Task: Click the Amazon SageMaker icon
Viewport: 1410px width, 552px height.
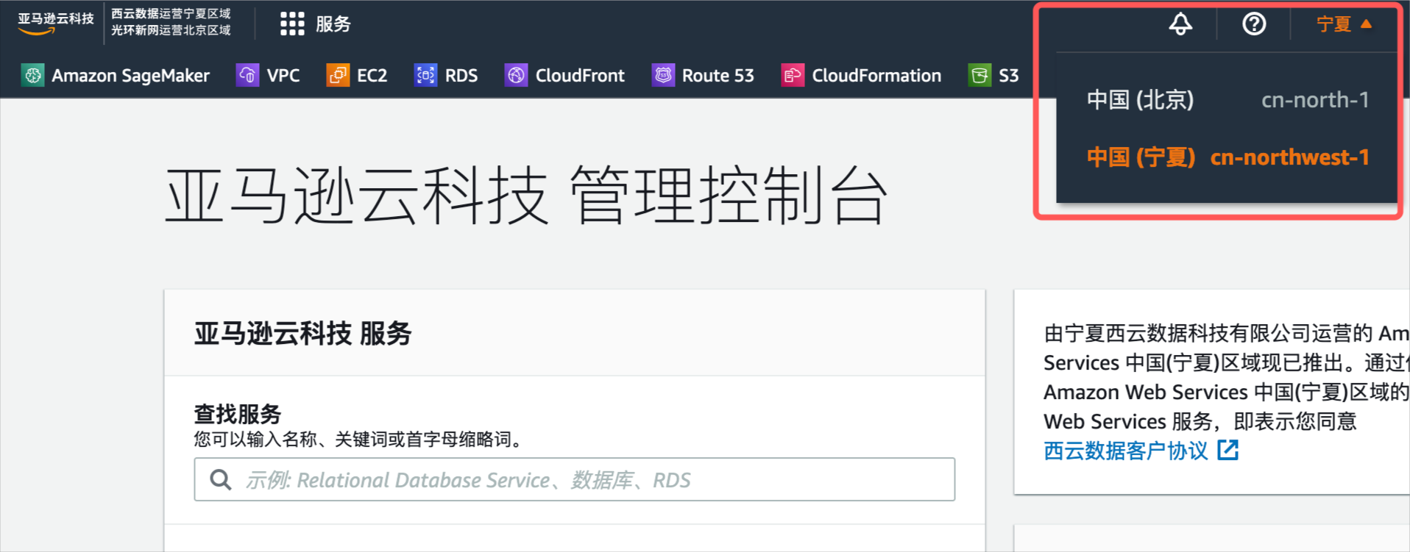Action: [x=32, y=75]
